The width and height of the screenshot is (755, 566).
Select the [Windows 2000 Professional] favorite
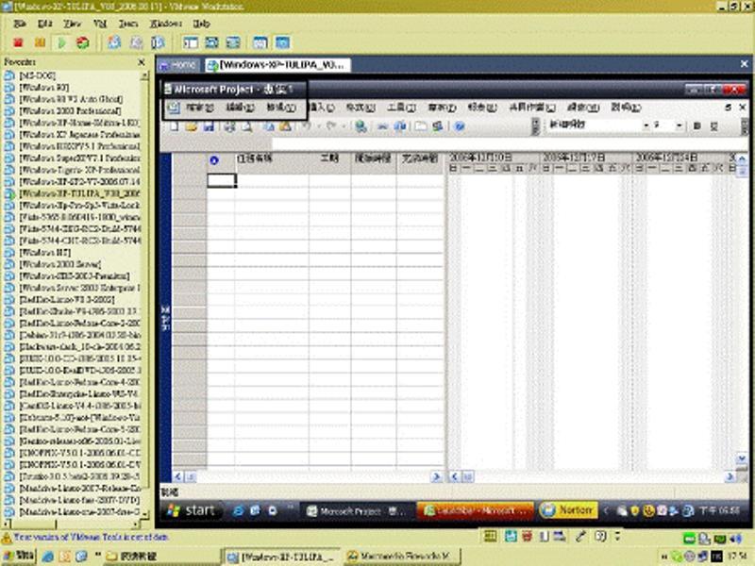coord(70,110)
